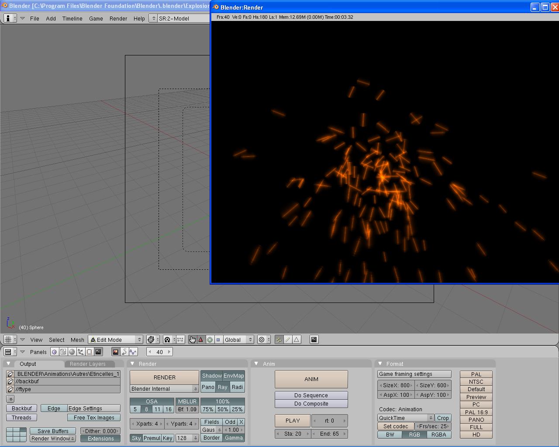Screen dimensions: 559x447
Task: Enable the scale manipulator square icon
Action: pos(218,340)
